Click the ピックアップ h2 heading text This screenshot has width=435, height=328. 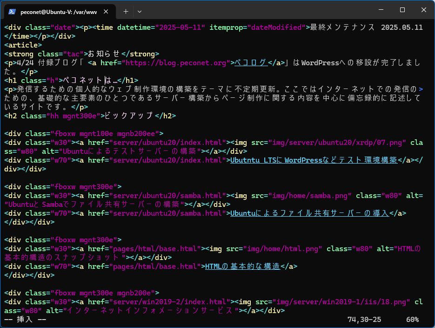click(129, 116)
